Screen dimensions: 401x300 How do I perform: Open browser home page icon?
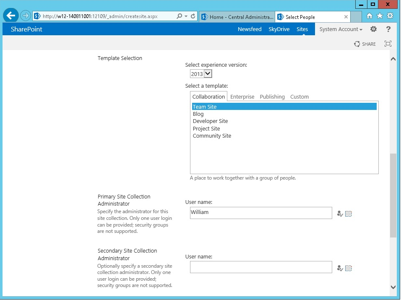pyautogui.click(x=370, y=16)
